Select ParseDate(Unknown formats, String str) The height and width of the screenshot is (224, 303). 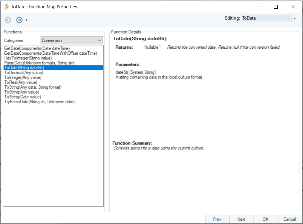click(x=39, y=63)
